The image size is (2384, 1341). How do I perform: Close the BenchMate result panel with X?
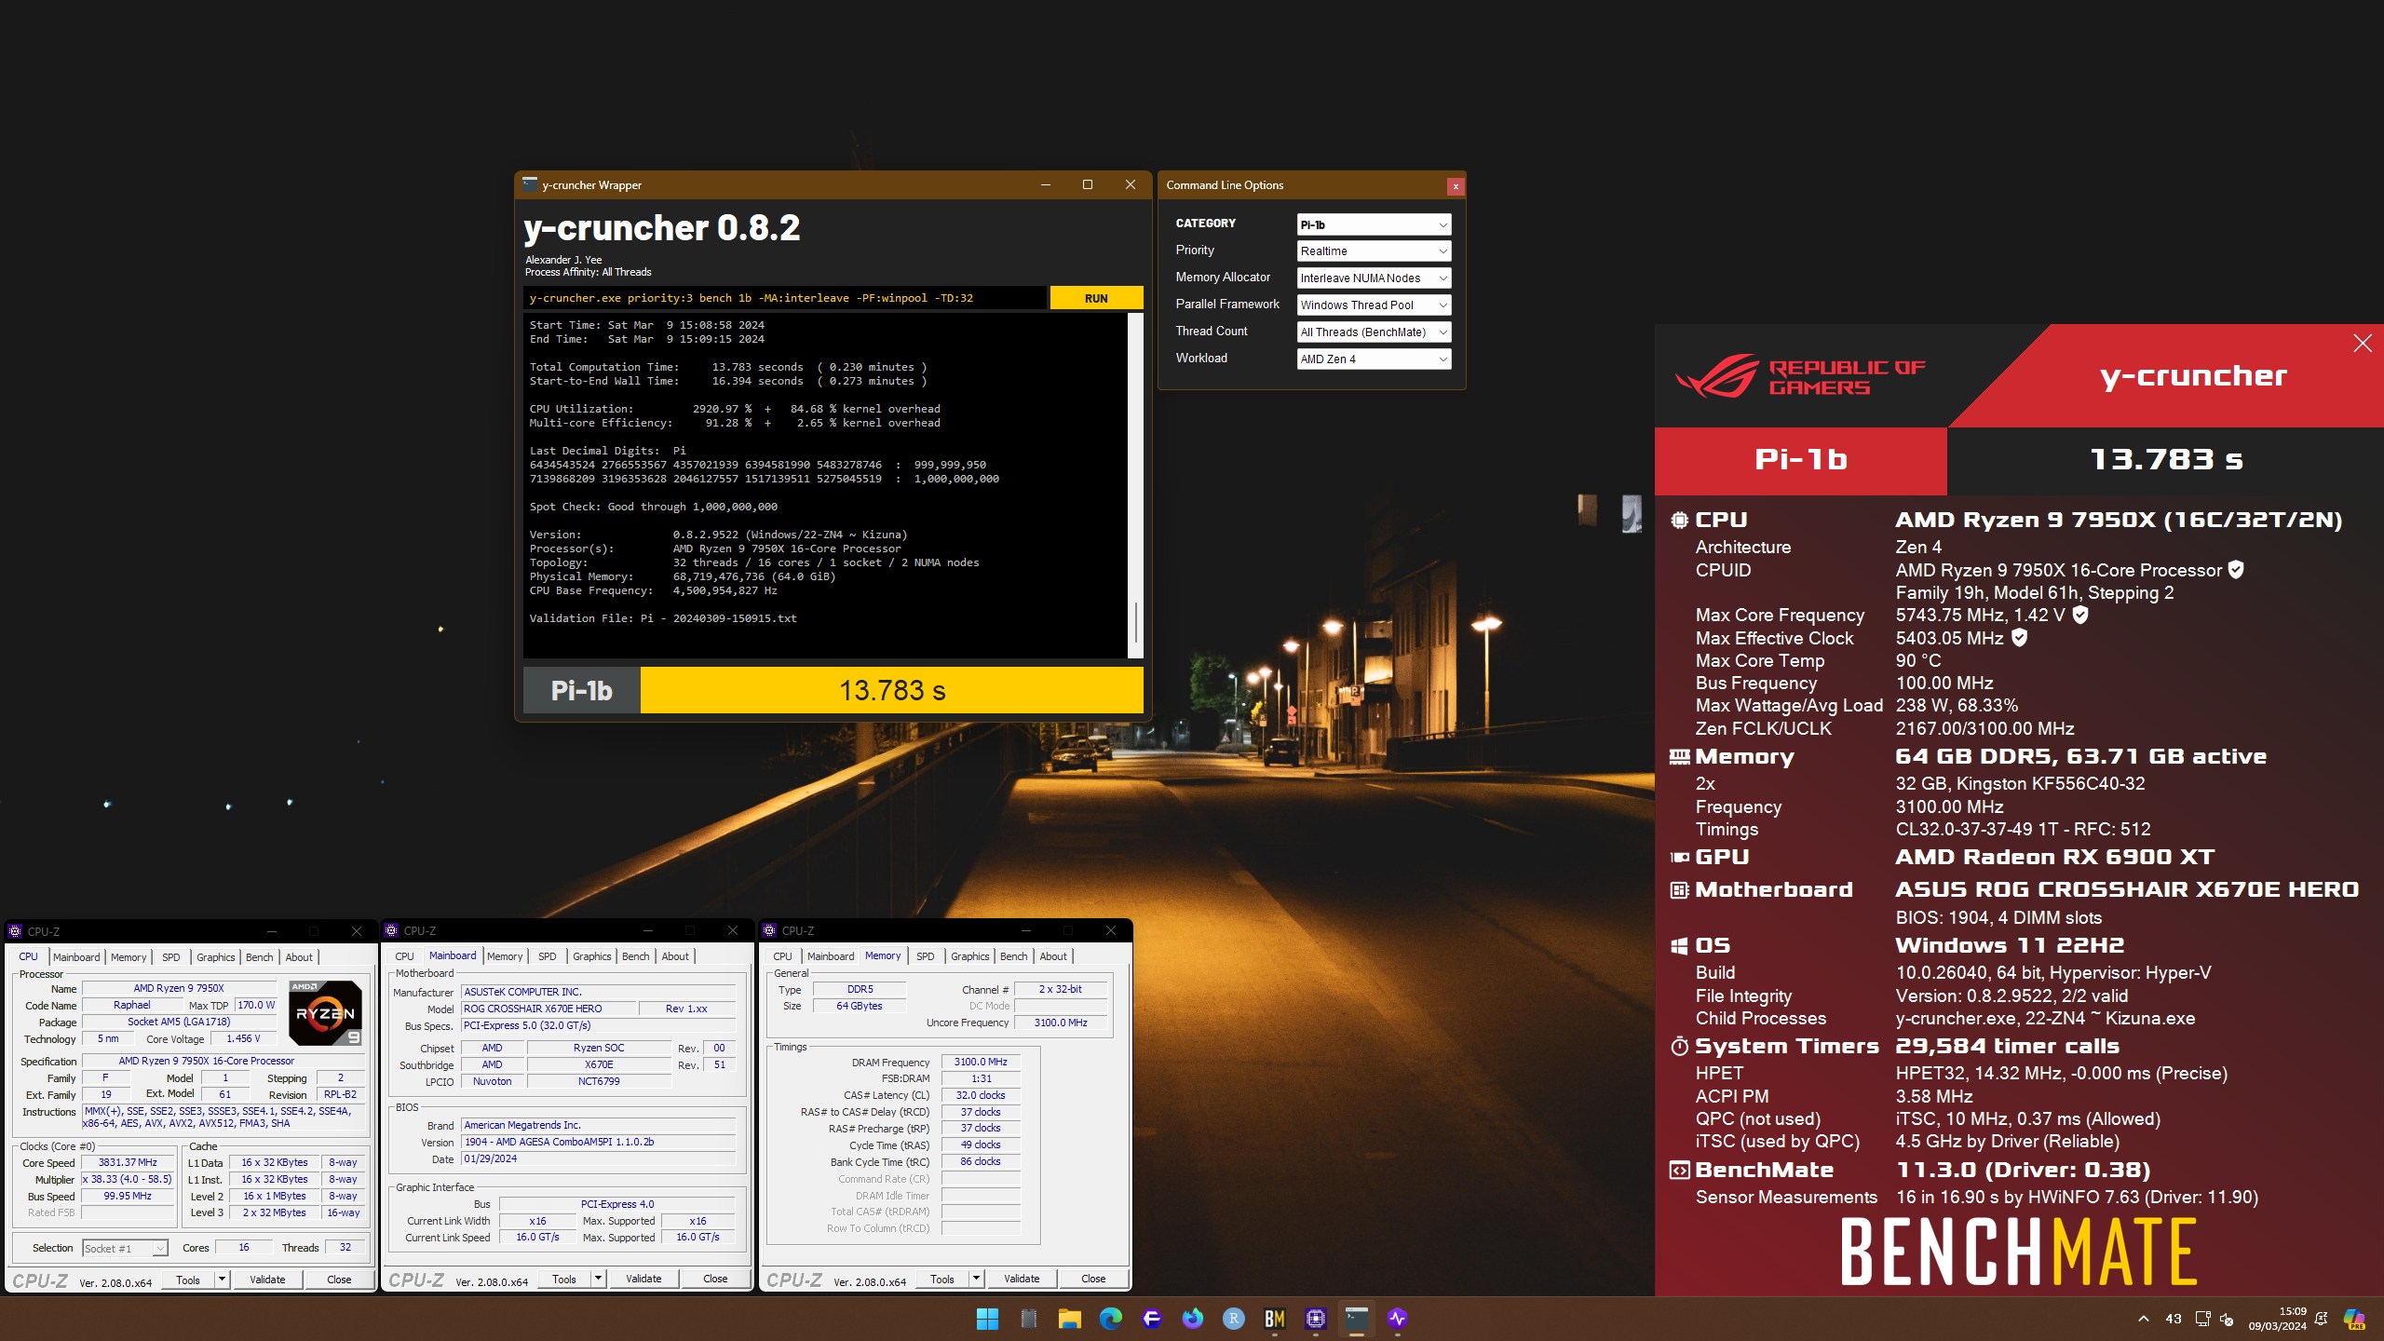click(2363, 344)
